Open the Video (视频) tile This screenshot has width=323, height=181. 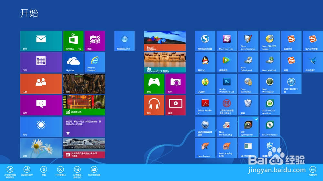pyautogui.click(x=175, y=105)
